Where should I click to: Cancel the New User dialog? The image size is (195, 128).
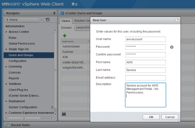click(x=170, y=117)
